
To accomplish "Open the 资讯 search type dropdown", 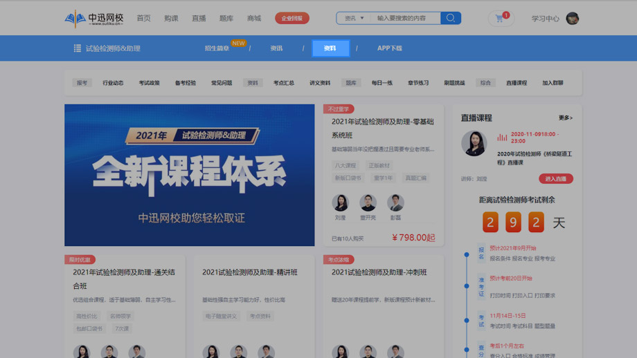I will (x=354, y=18).
